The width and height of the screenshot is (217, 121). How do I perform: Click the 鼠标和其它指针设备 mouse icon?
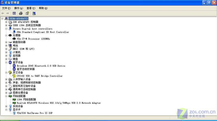(10, 86)
